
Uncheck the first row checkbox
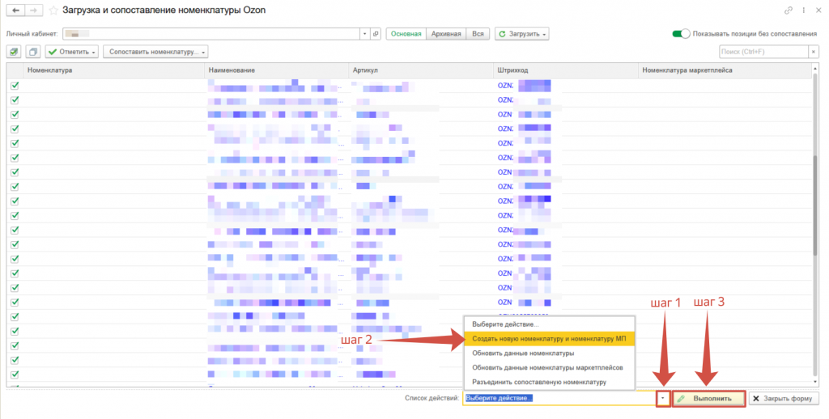pyautogui.click(x=15, y=85)
